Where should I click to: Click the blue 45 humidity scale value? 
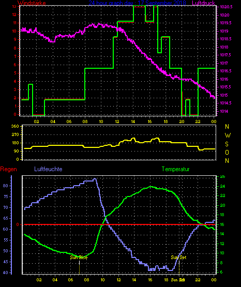6,262
